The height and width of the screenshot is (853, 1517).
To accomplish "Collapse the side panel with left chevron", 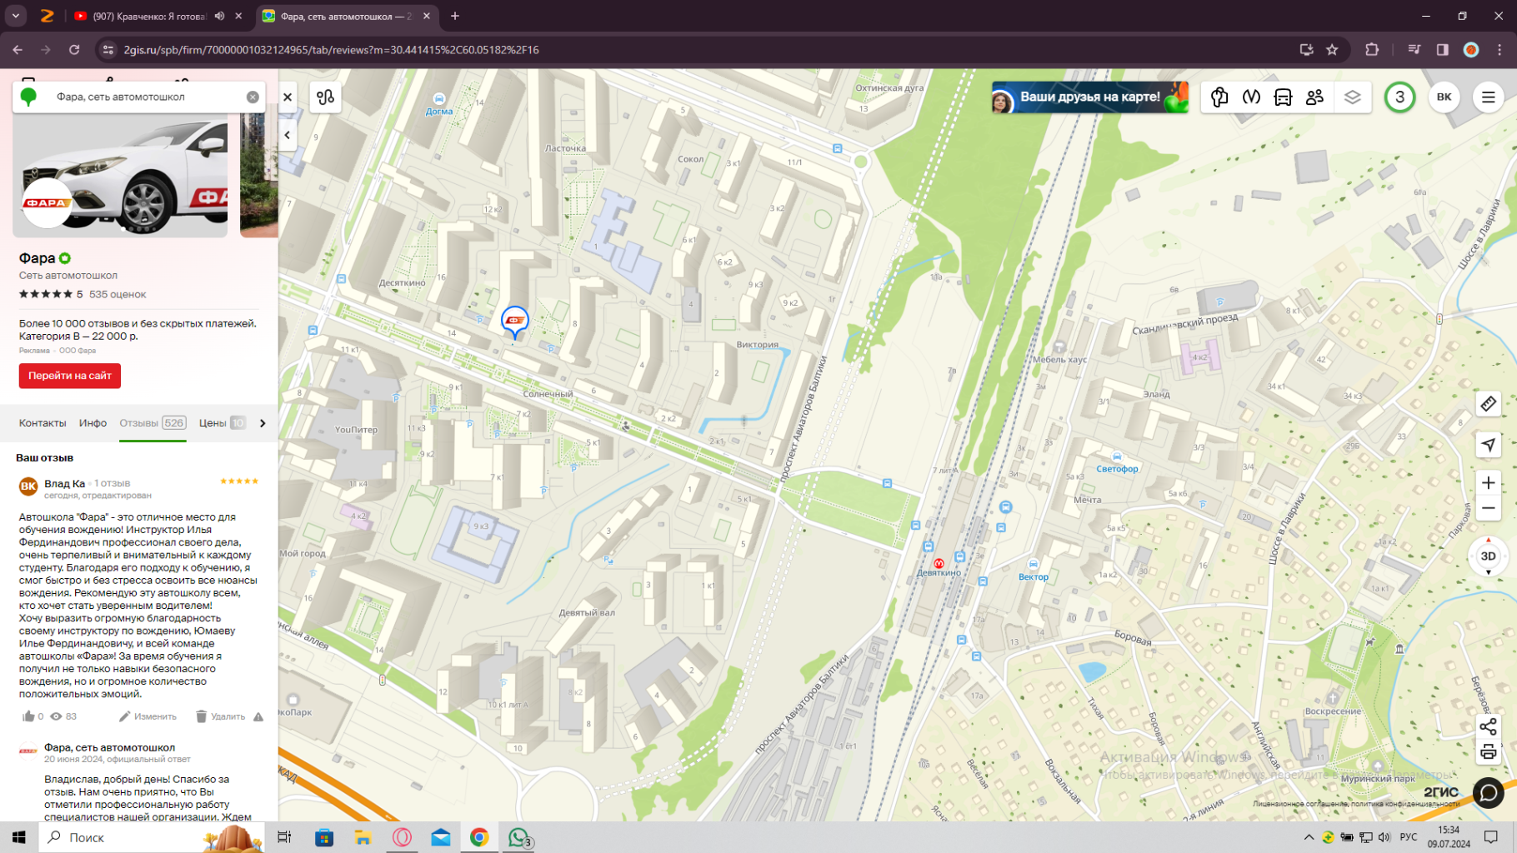I will [x=288, y=135].
